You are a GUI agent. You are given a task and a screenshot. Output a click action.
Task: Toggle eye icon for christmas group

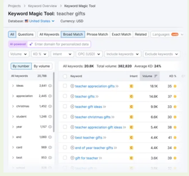(x=50, y=106)
